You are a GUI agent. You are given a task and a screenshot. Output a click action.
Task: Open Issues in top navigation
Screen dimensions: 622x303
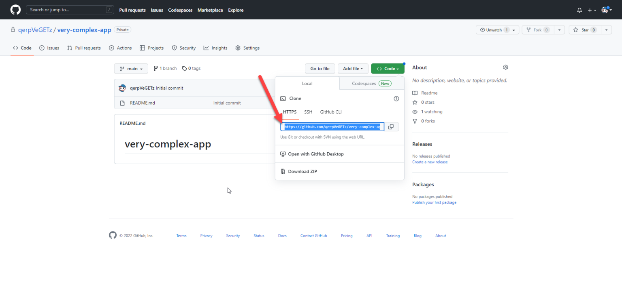(x=157, y=10)
